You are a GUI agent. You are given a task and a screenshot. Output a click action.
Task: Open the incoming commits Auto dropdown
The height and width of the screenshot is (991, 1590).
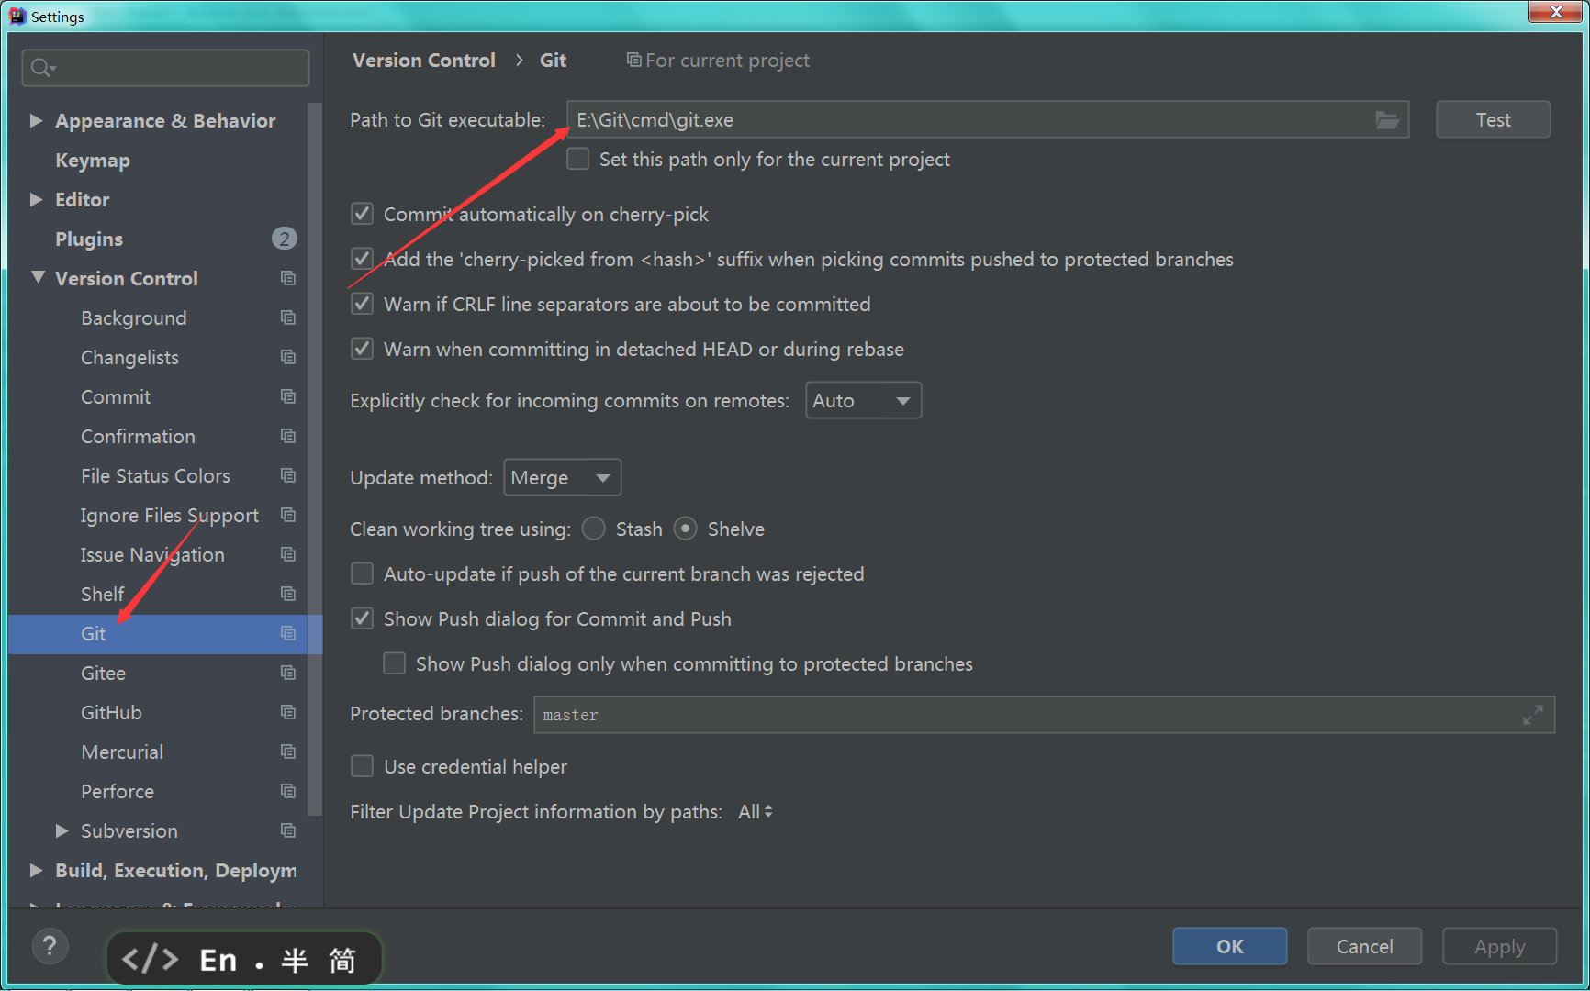point(863,401)
